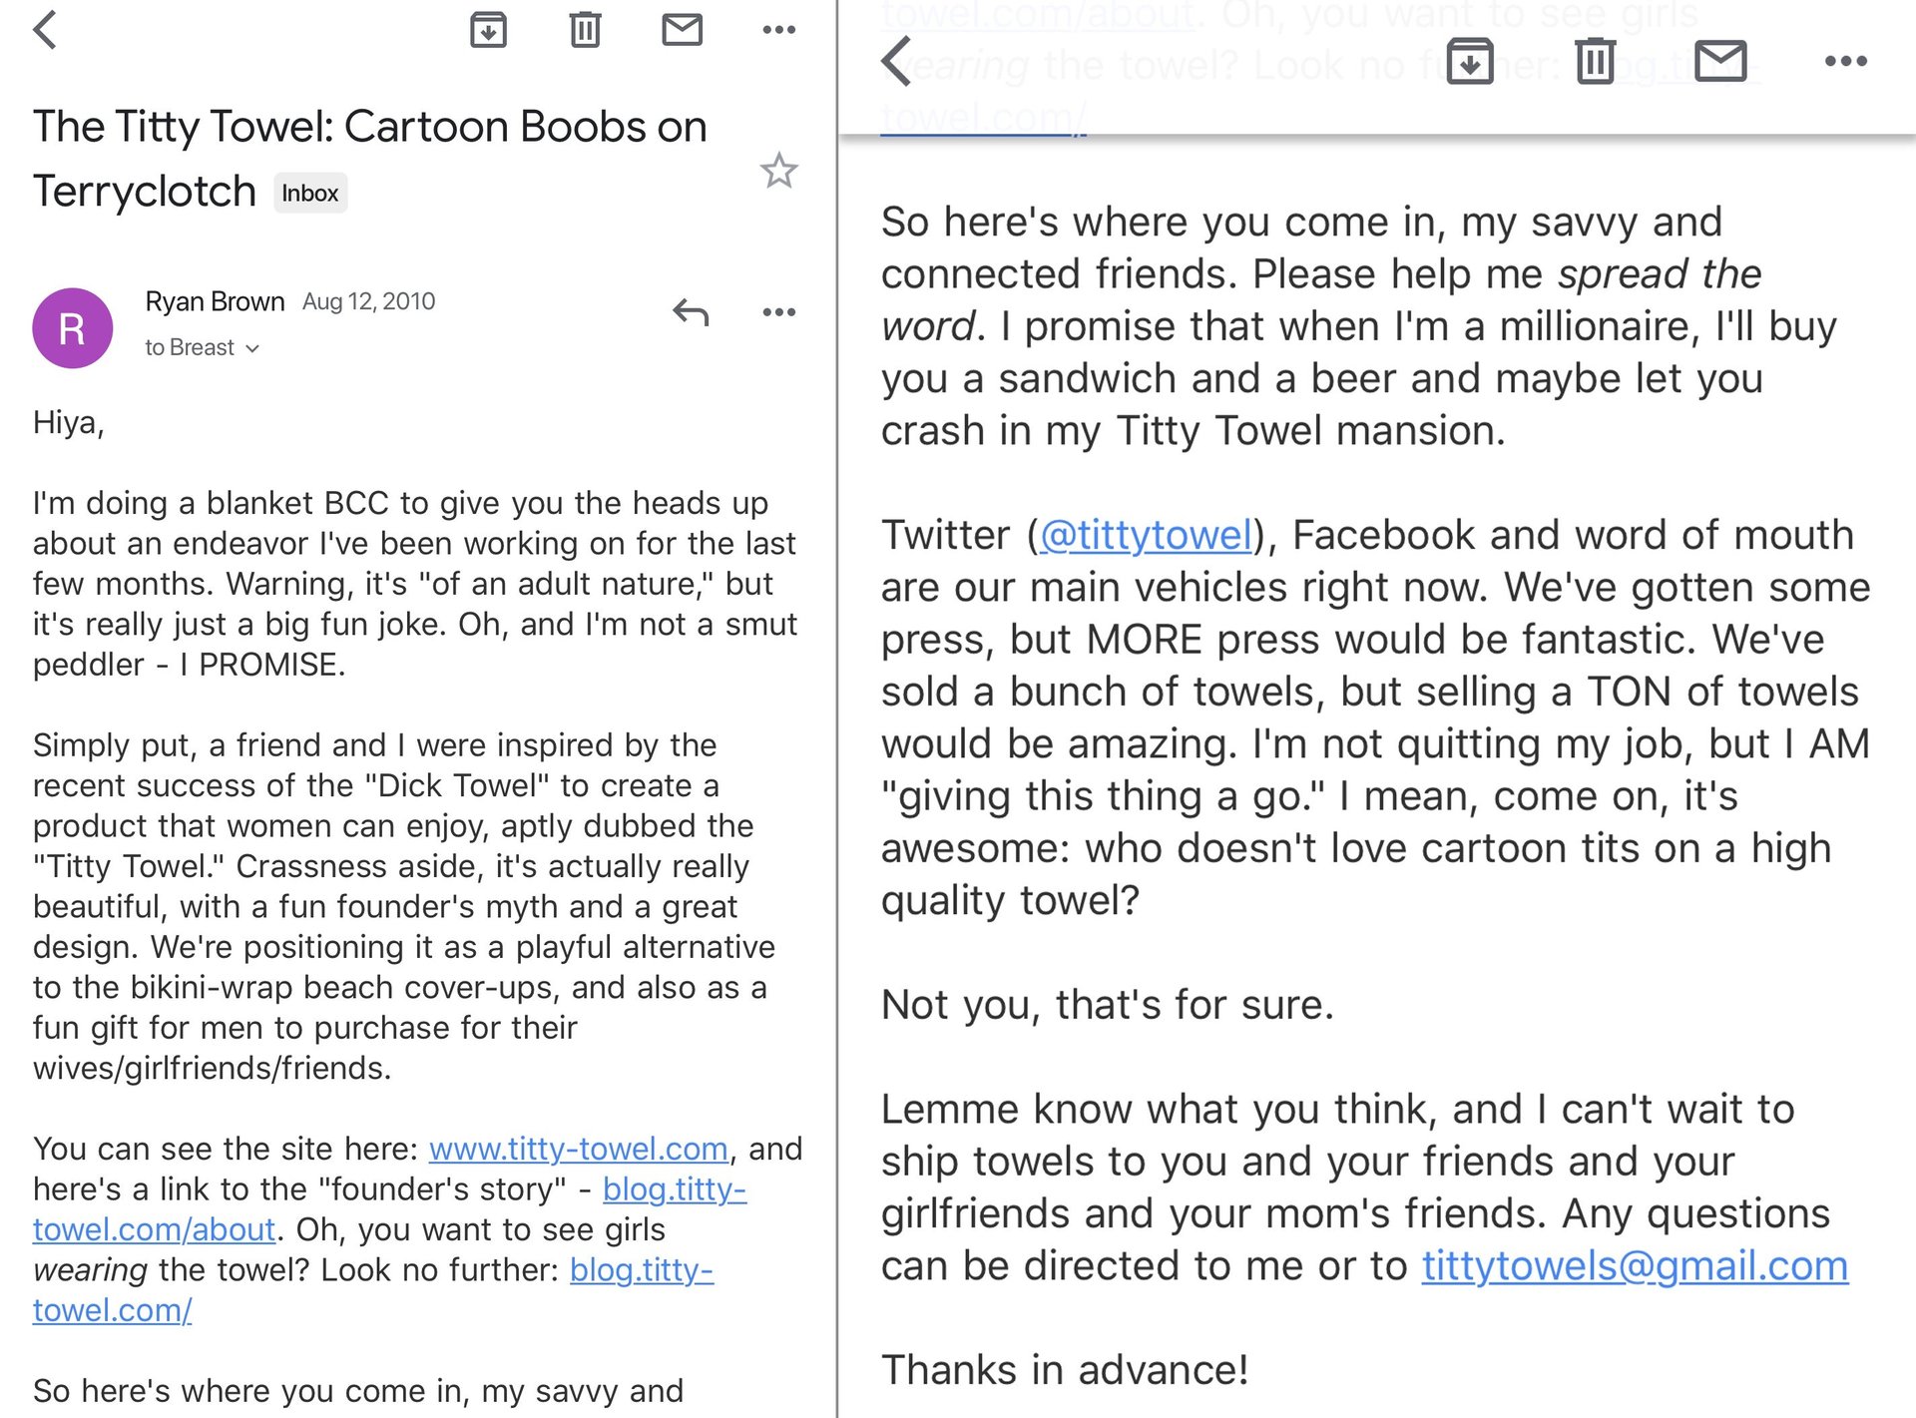Screen dimensions: 1916x1418
Task: Archive the email in left panel
Action: (x=488, y=30)
